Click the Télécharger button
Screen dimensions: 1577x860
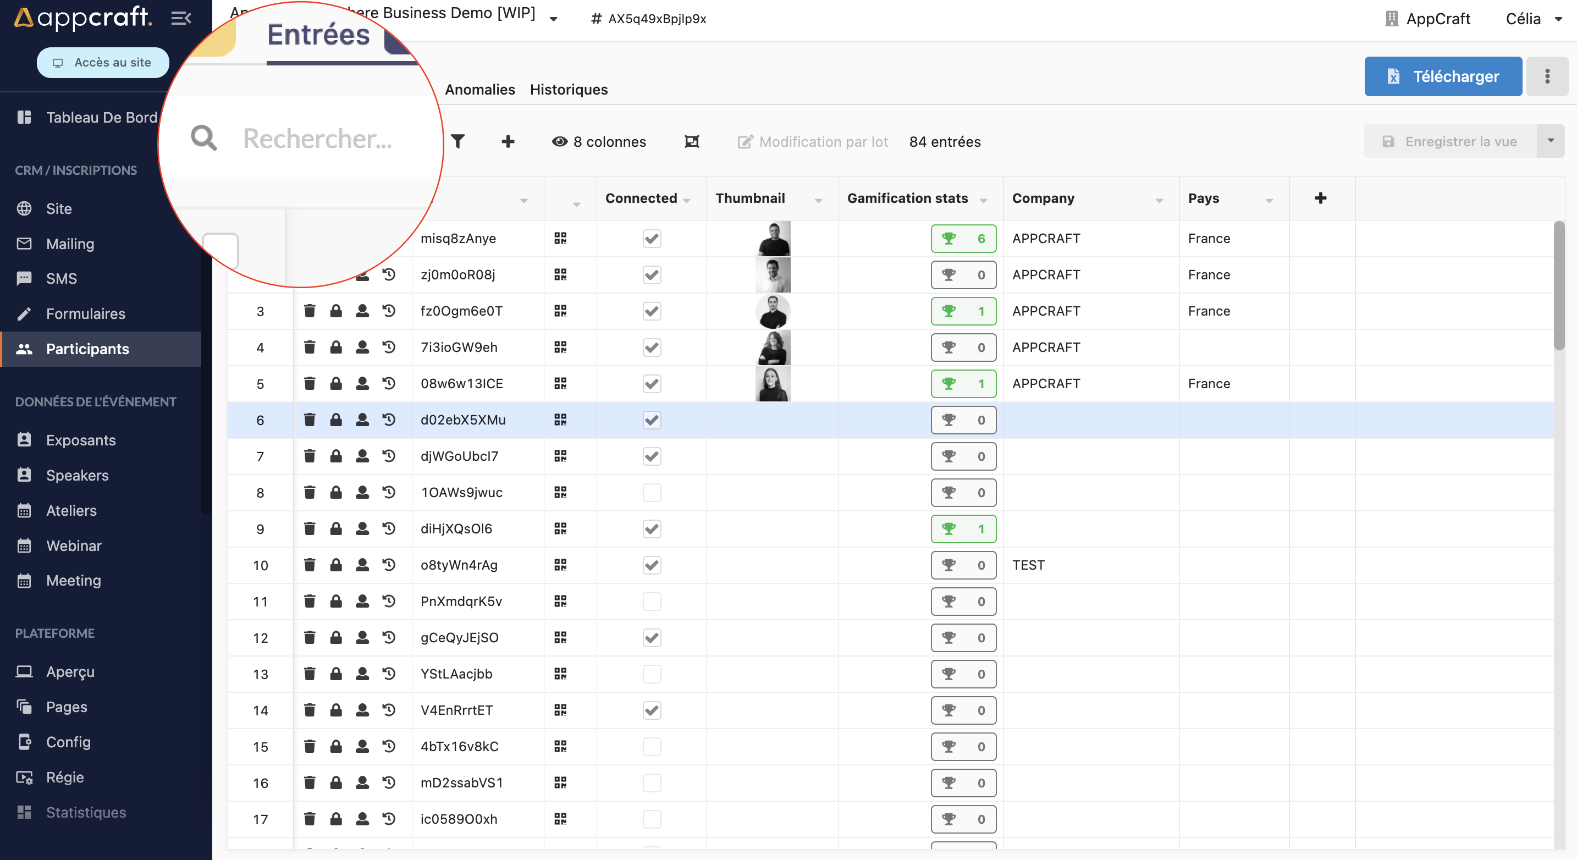click(x=1442, y=76)
